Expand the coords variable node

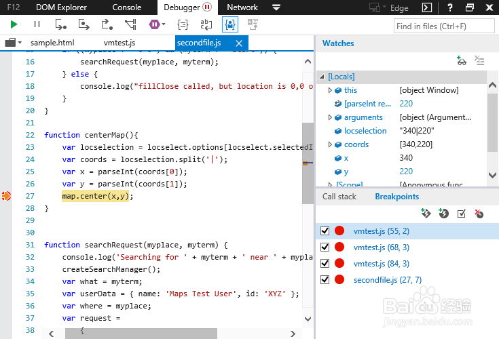tap(330, 144)
